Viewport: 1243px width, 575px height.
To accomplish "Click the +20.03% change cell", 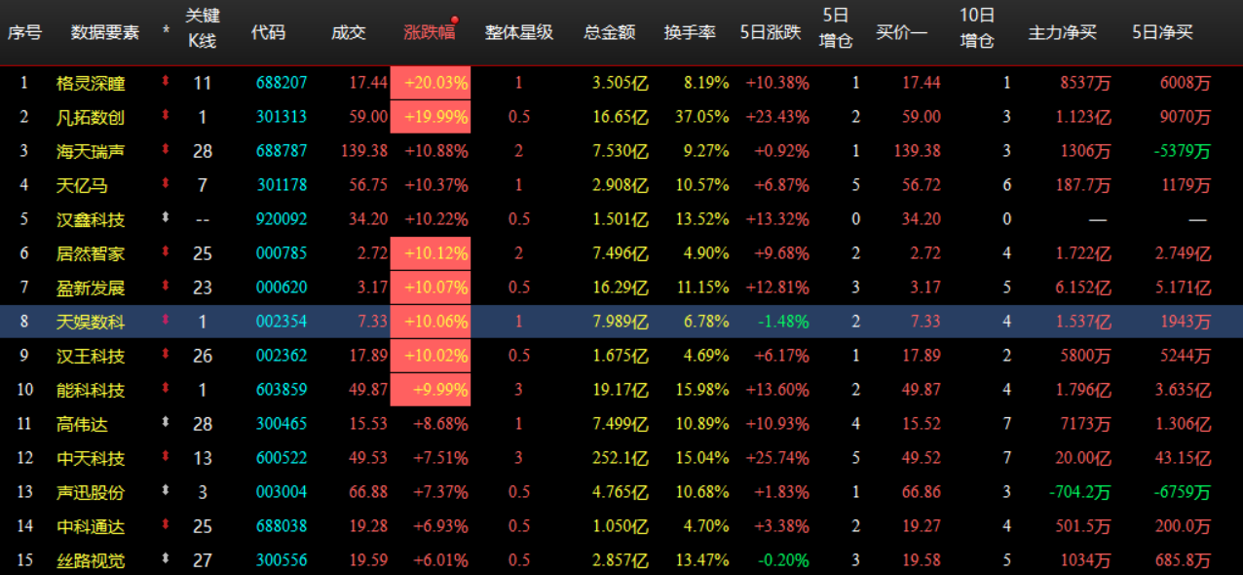I will [x=431, y=83].
